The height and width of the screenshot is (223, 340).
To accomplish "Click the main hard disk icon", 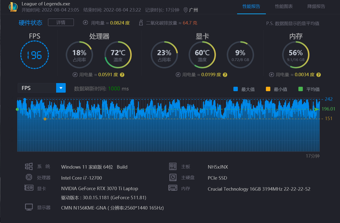I will pos(173,177).
